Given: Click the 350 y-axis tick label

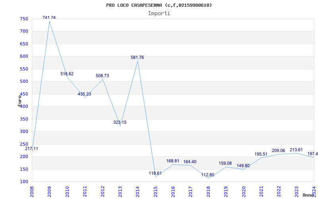Looking at the screenshot, I should point(24,119).
